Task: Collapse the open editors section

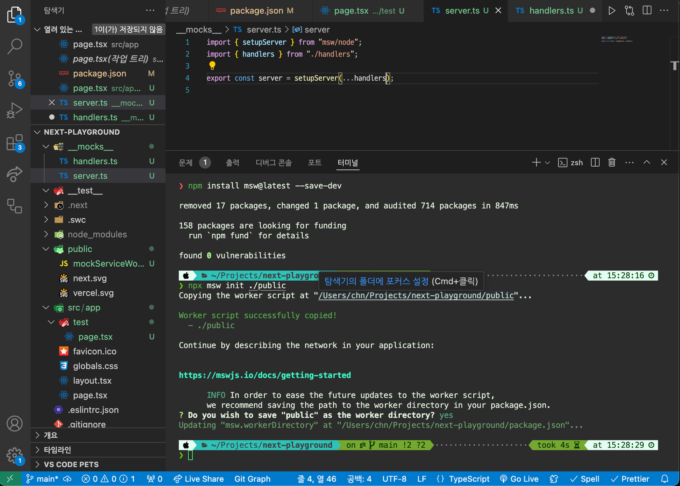Action: coord(37,30)
